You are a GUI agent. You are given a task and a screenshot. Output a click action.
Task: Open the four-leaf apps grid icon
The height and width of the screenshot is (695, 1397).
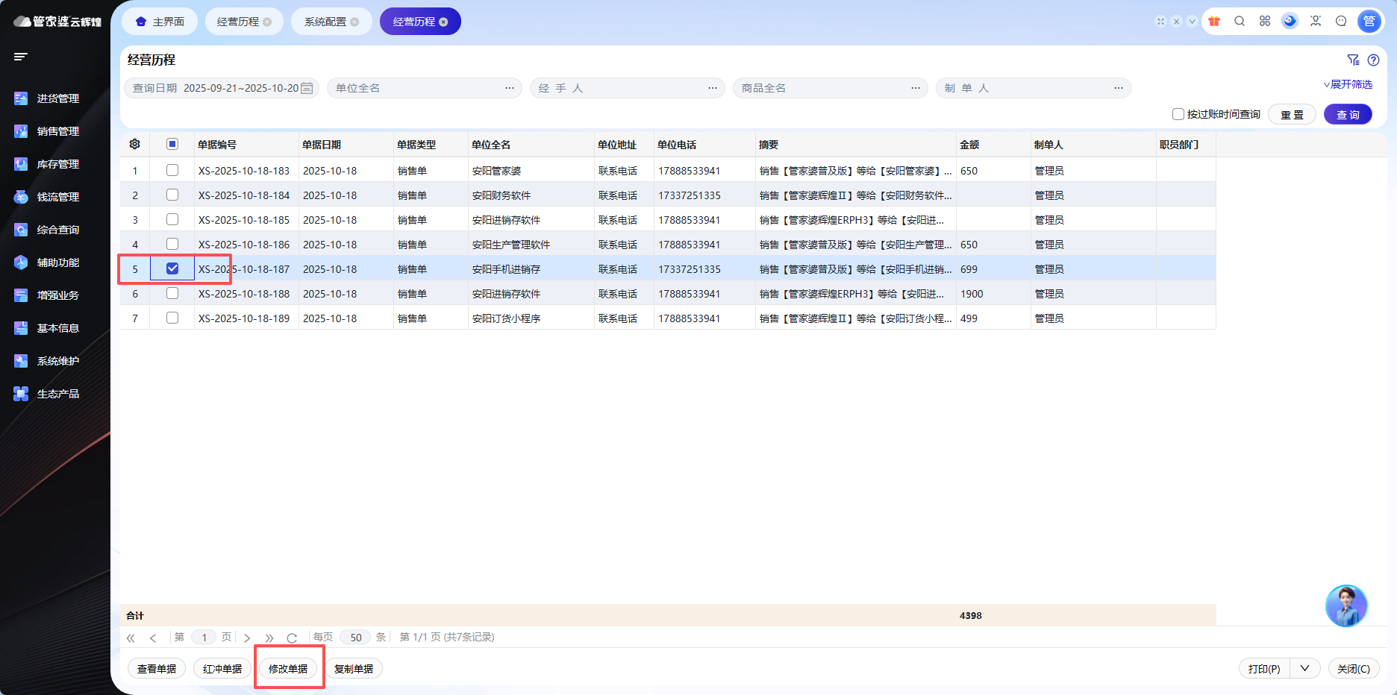coord(1265,22)
